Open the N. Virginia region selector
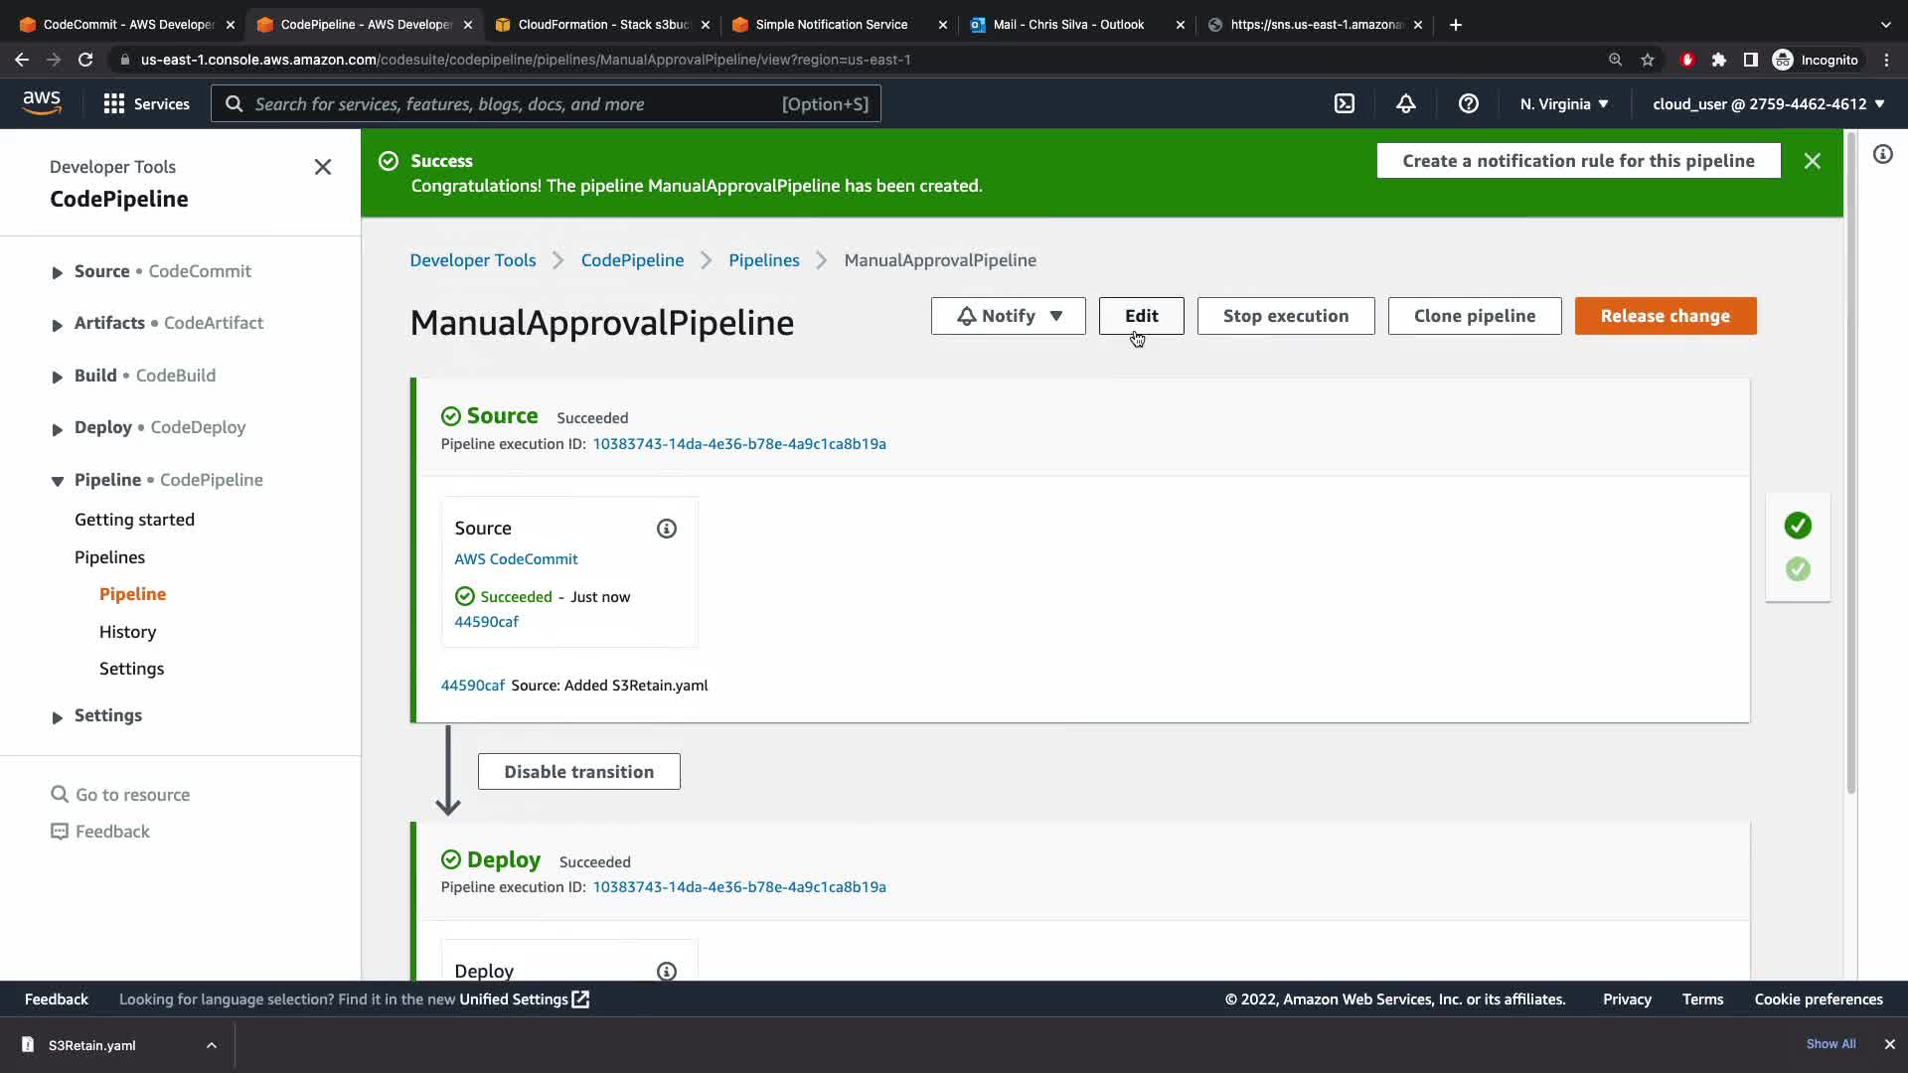Viewport: 1908px width, 1073px height. 1563,103
